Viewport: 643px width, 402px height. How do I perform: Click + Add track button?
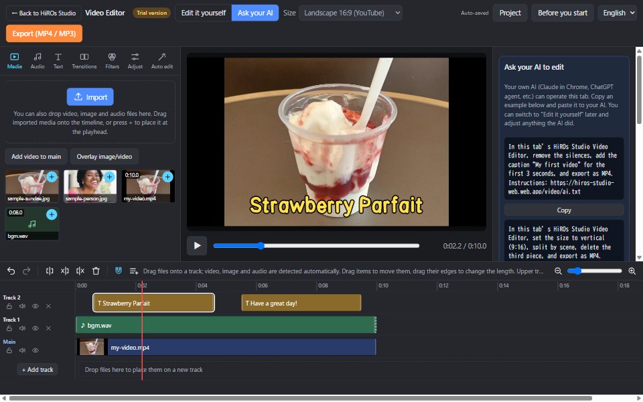point(38,370)
